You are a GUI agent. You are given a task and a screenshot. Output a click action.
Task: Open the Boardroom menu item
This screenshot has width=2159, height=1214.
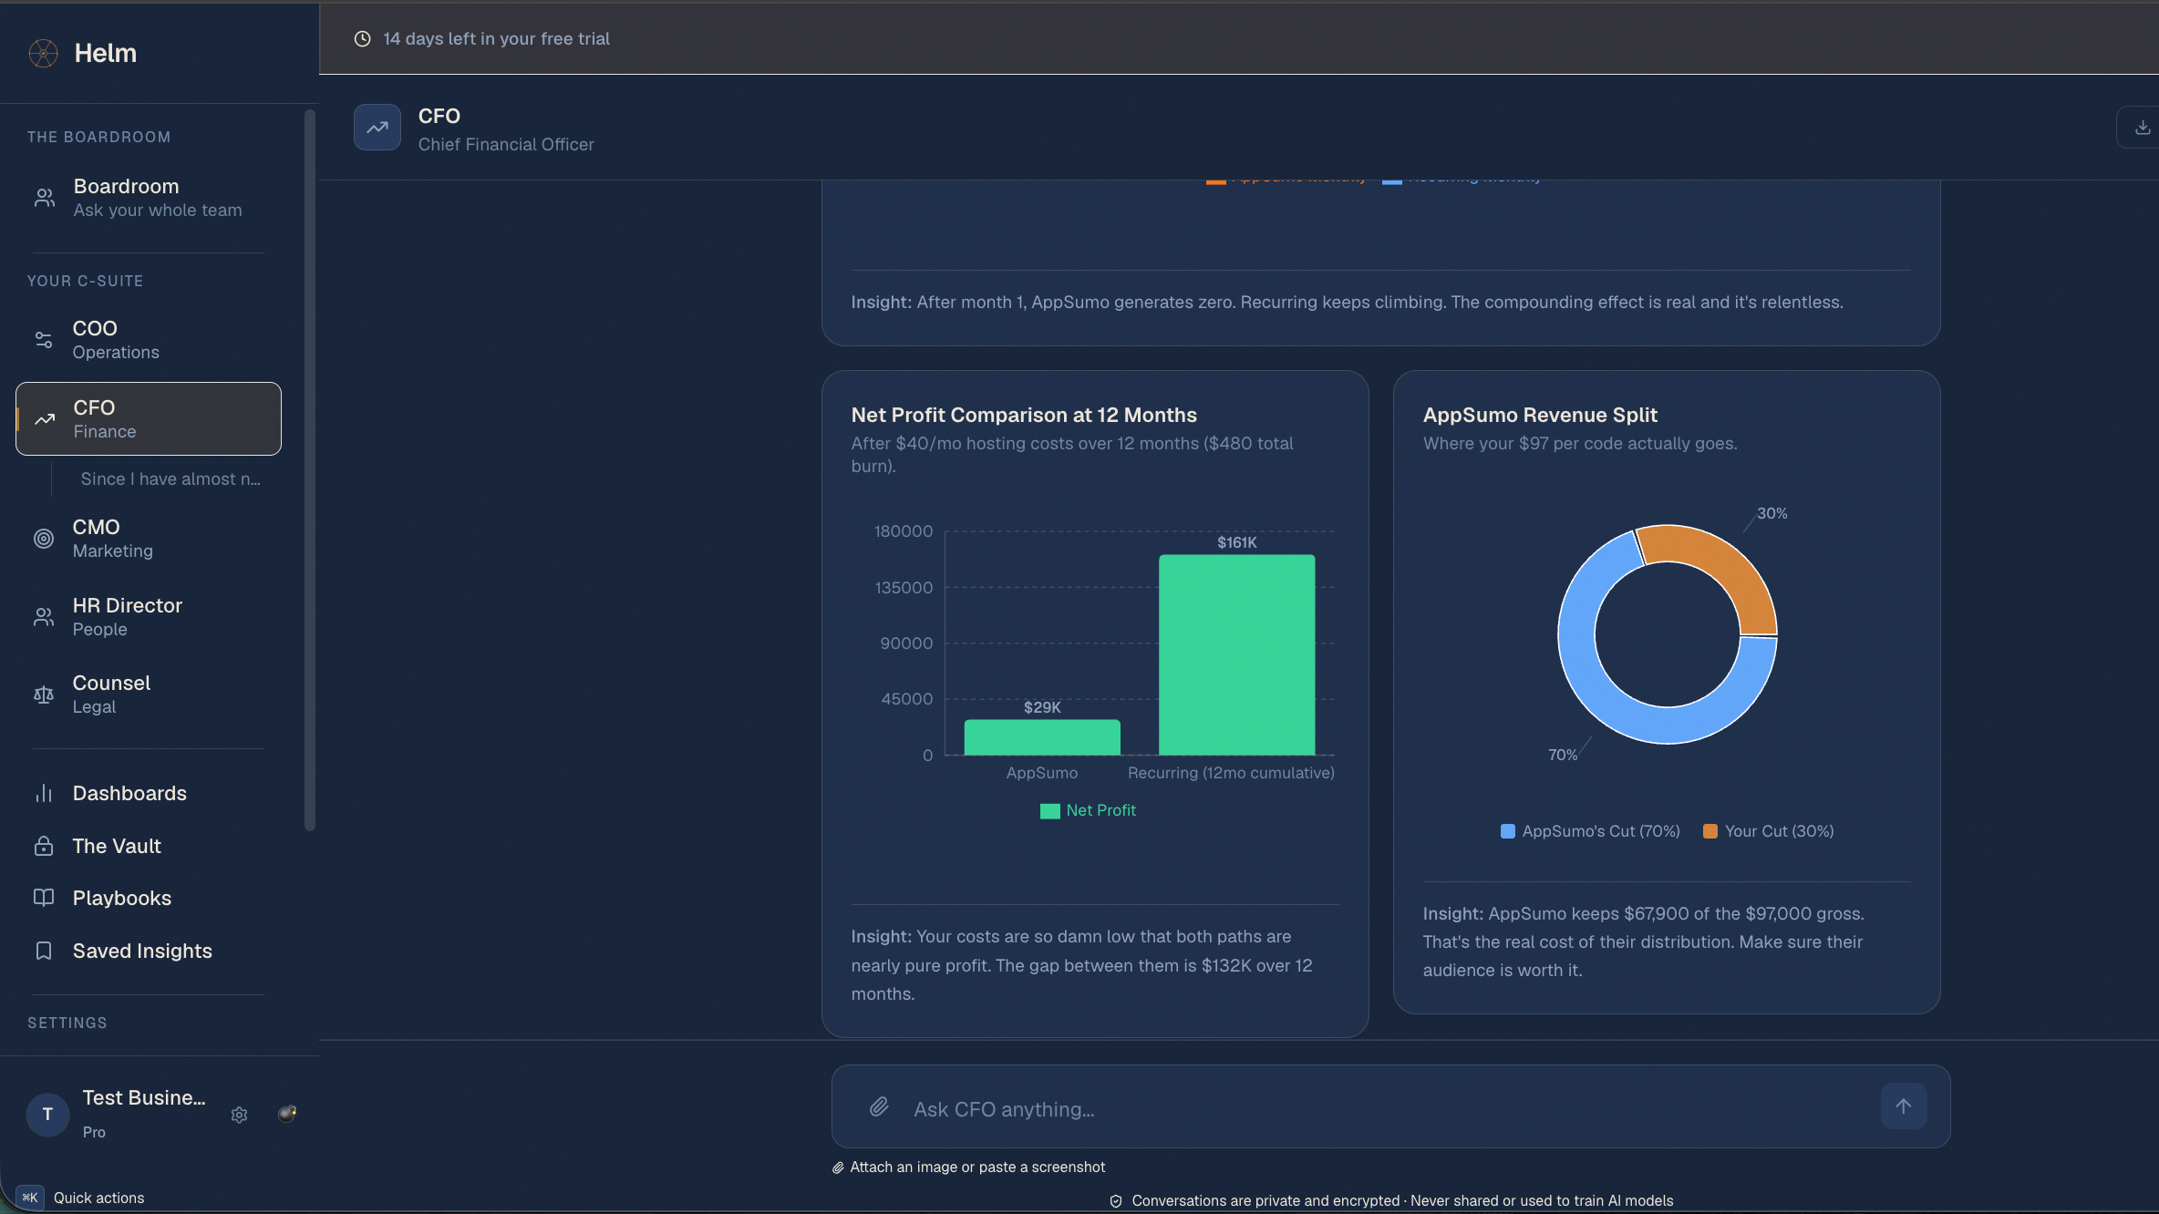pyautogui.click(x=149, y=198)
